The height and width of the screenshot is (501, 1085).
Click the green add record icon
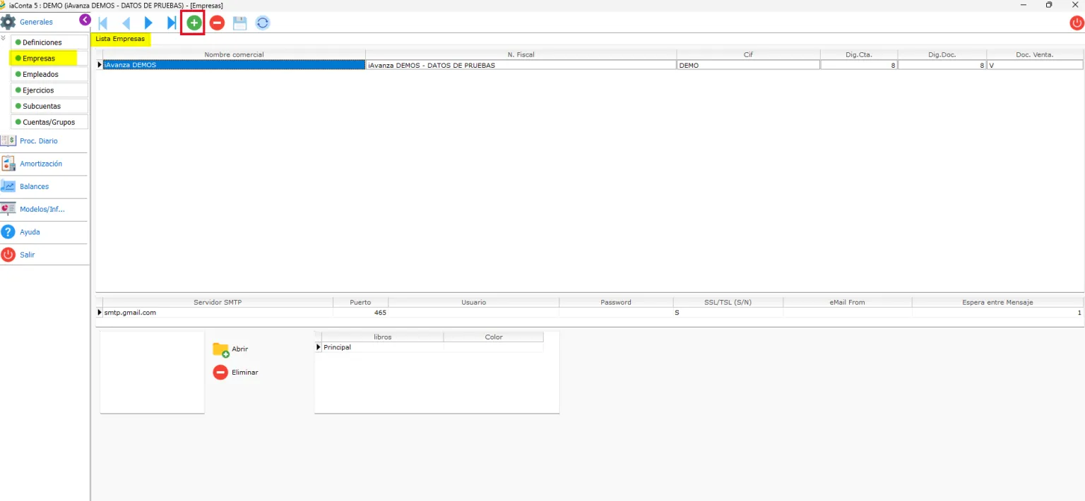pos(194,23)
